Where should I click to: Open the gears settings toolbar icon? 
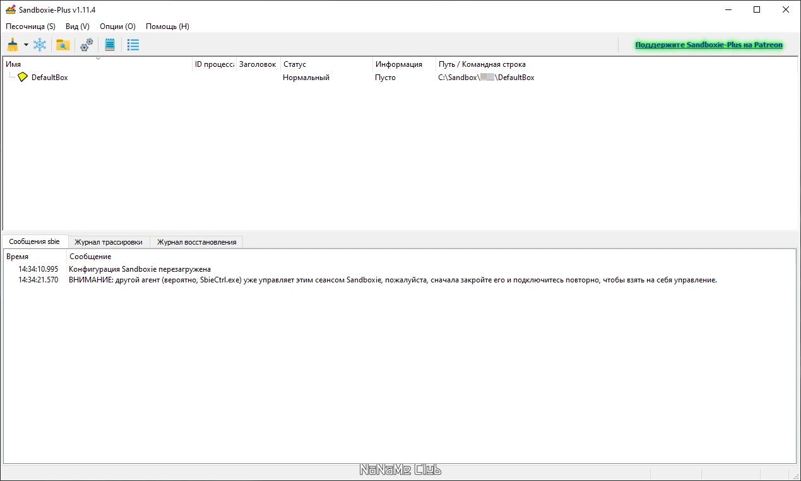pyautogui.click(x=86, y=45)
